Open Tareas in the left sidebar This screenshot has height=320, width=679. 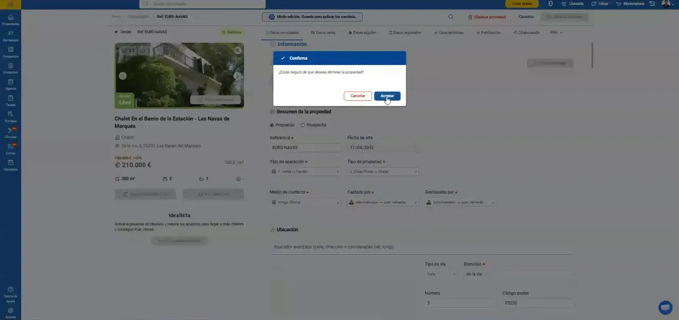tap(11, 101)
